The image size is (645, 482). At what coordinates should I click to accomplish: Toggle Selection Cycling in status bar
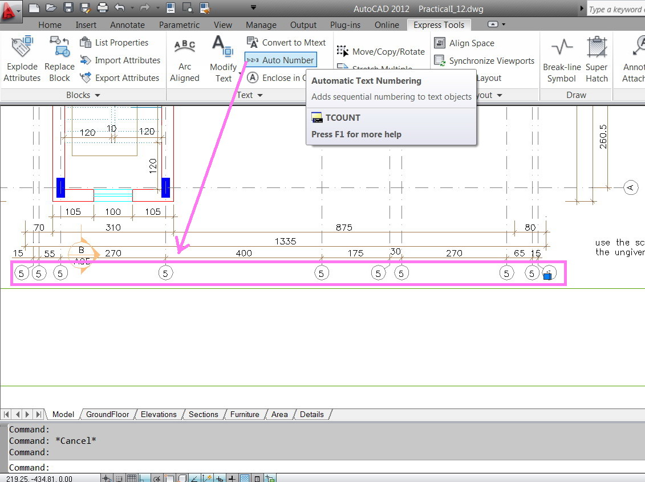[x=270, y=478]
